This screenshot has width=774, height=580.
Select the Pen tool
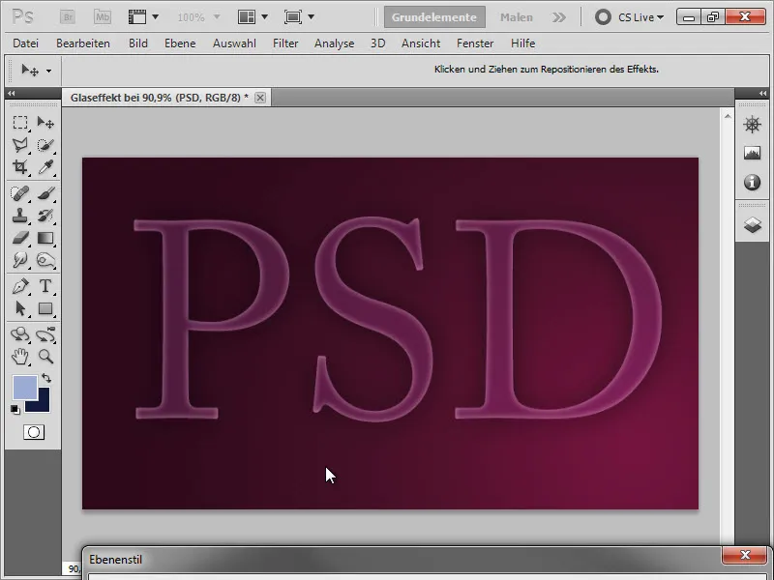click(x=20, y=286)
